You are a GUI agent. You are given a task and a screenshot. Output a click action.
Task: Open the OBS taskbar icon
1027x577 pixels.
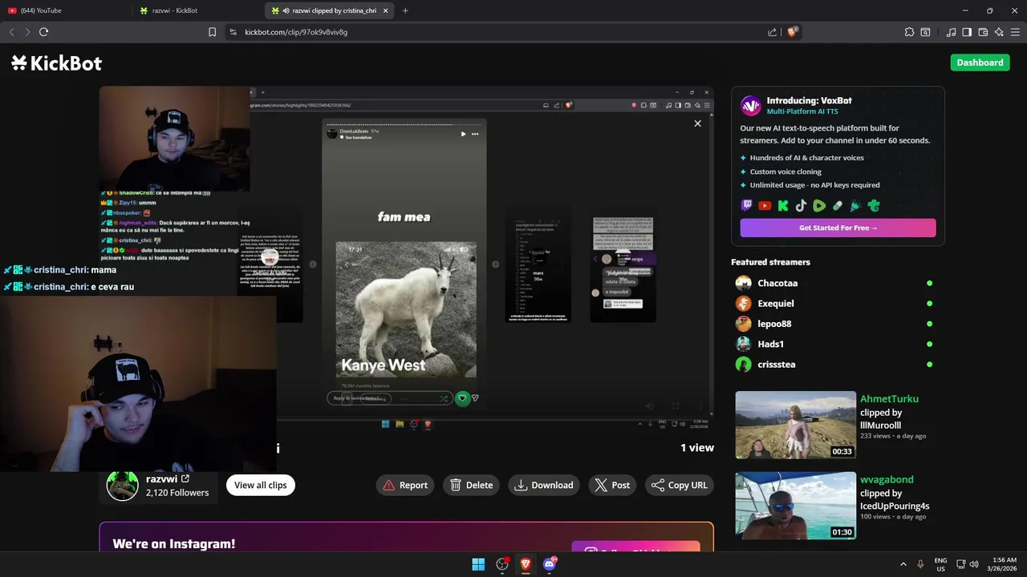click(502, 564)
